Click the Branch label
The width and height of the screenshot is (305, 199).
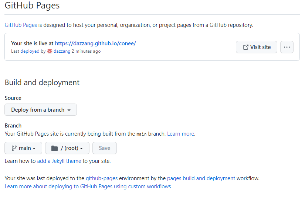click(x=13, y=126)
